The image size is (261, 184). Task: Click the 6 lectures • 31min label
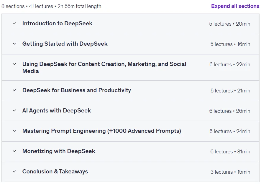point(230,152)
